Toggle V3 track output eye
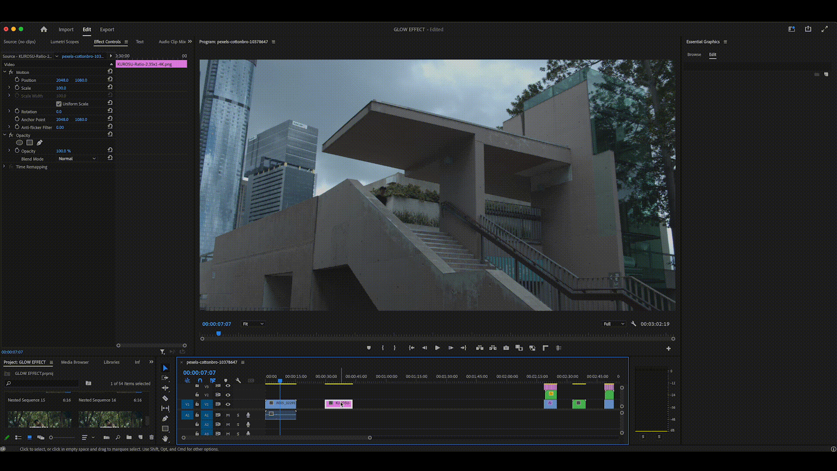Screen dimensions: 837x471 click(228, 386)
